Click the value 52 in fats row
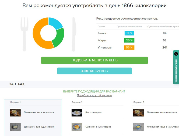The image size is (179, 136). 165,41
